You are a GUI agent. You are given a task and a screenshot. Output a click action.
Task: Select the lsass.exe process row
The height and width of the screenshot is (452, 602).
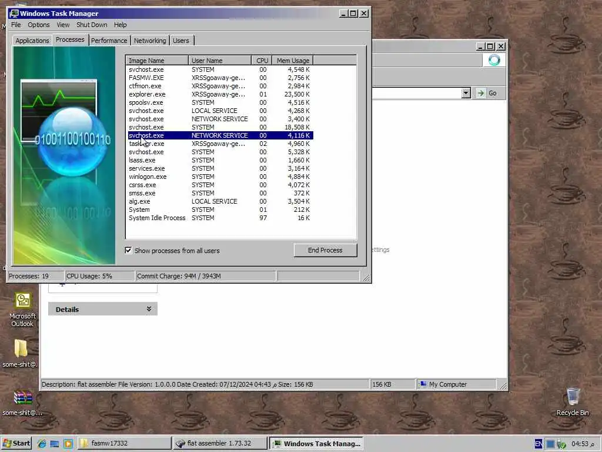tap(220, 160)
